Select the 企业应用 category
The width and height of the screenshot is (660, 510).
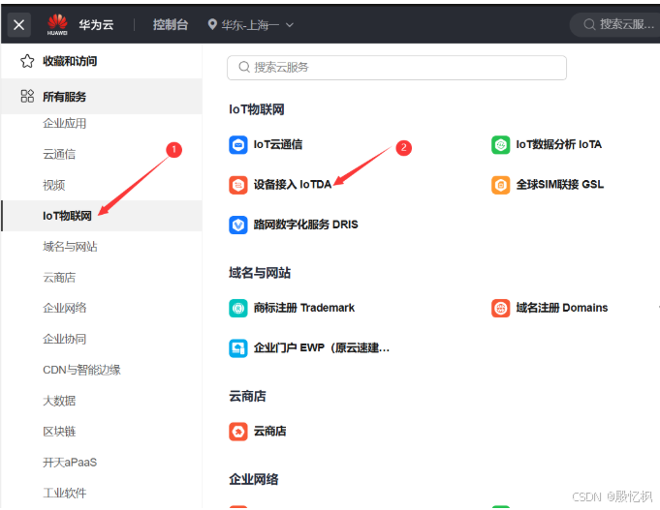pos(64,123)
